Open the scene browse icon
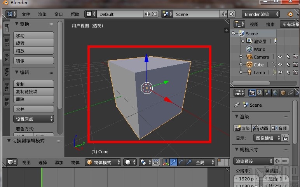The image size is (300, 187). [x=167, y=14]
